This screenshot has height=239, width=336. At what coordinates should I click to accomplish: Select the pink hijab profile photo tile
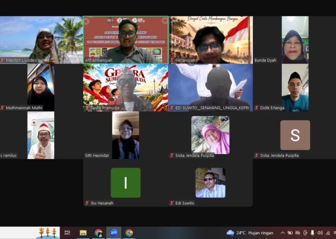click(210, 135)
